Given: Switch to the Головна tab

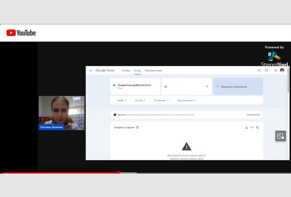Looking at the screenshot, I should pyautogui.click(x=126, y=70).
